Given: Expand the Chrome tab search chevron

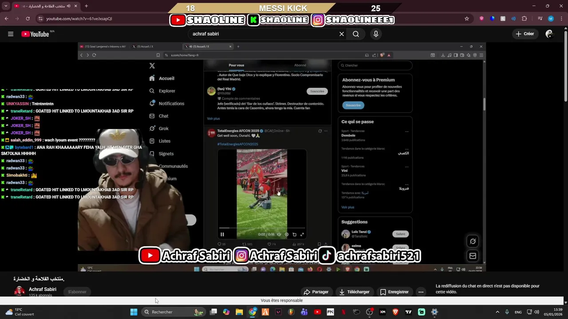Looking at the screenshot, I should pyautogui.click(x=6, y=6).
